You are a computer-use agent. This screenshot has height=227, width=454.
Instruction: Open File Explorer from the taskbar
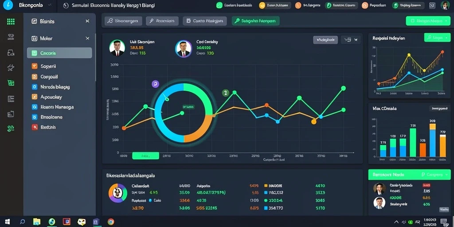click(x=37, y=222)
